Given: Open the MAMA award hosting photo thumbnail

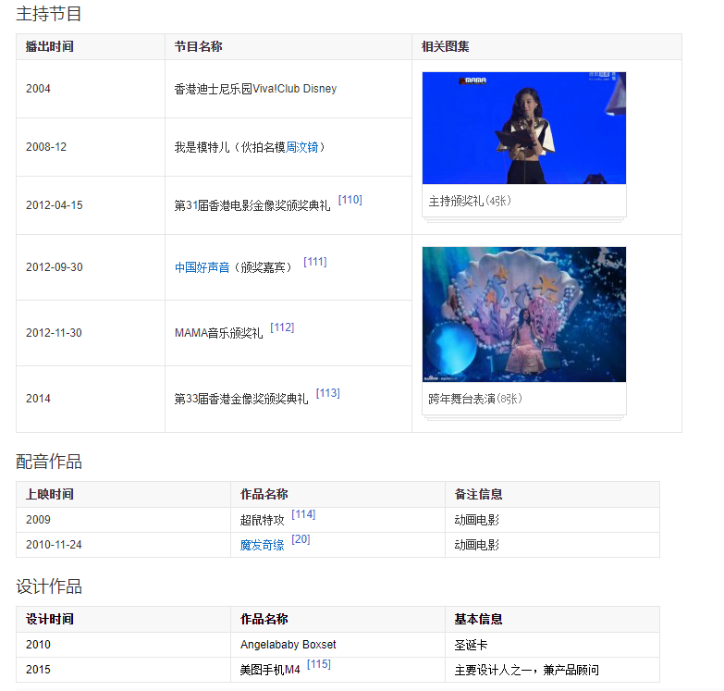Looking at the screenshot, I should click(x=523, y=128).
